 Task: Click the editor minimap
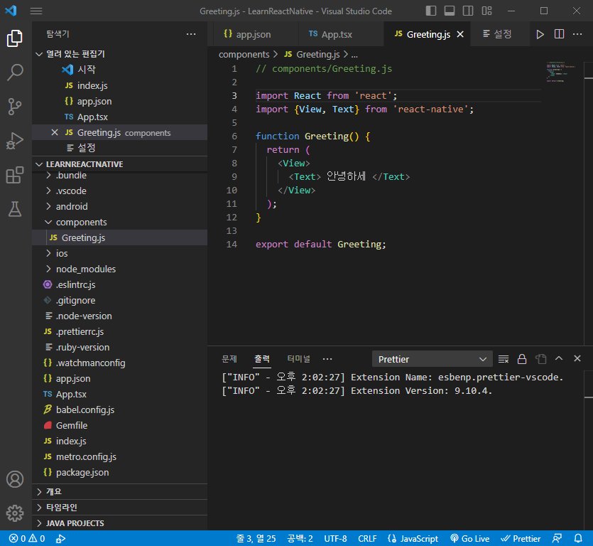561,71
